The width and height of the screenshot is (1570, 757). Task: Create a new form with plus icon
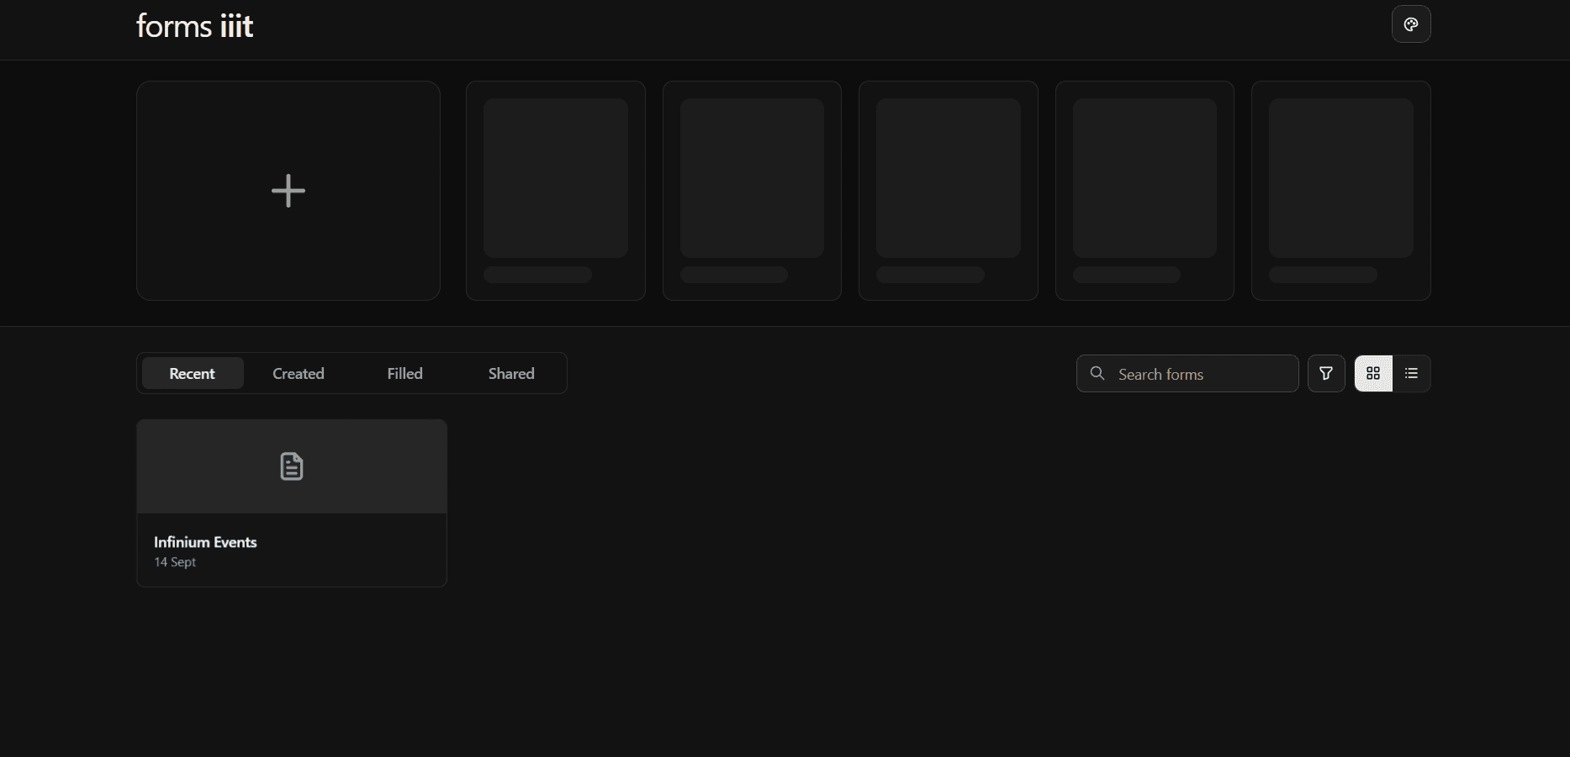(288, 191)
